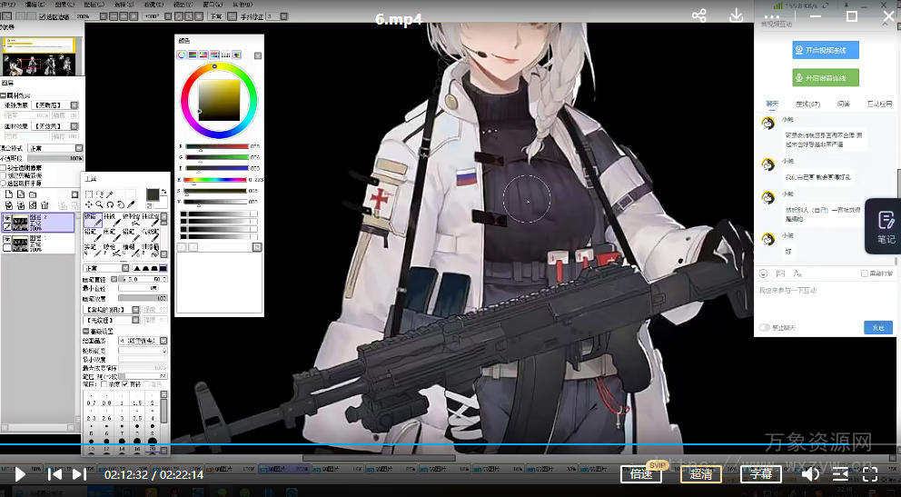Play the video

click(x=19, y=473)
